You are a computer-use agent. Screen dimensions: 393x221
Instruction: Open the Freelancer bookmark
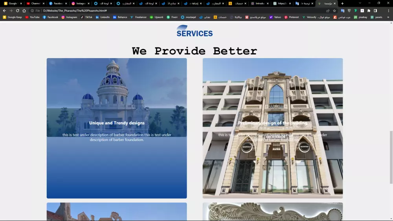[x=138, y=17]
